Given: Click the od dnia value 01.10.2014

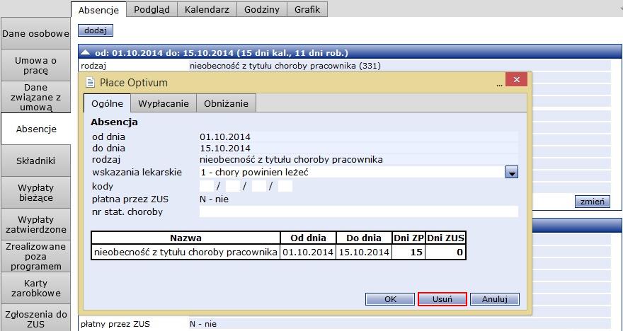Looking at the screenshot, I should (225, 137).
